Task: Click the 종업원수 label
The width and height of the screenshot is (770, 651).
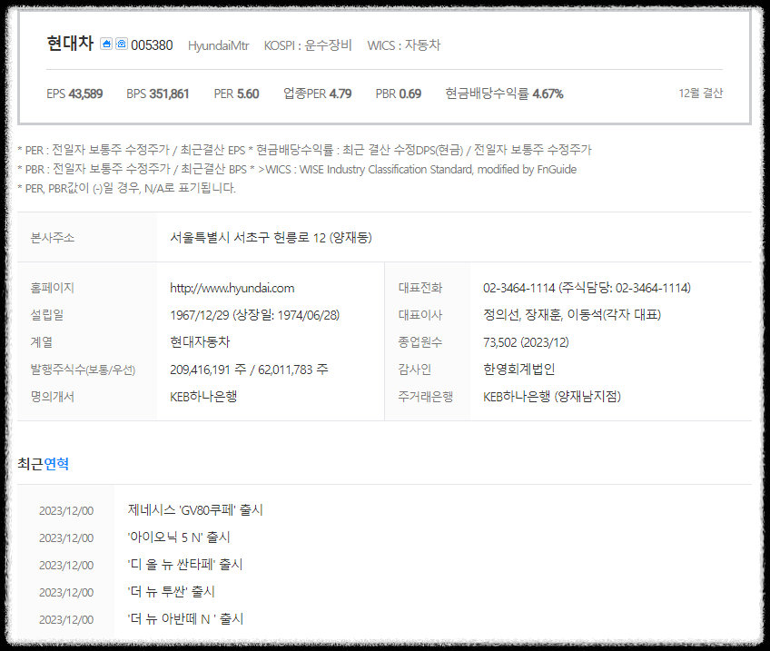Action: tap(420, 342)
